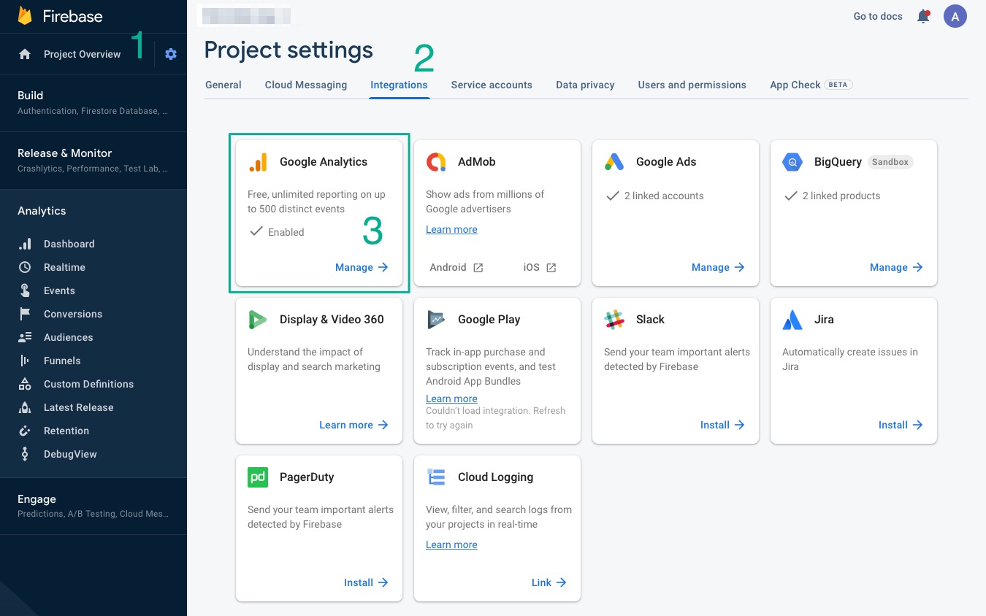Open the Funnels sidebar item
Image resolution: width=986 pixels, height=616 pixels.
(62, 361)
